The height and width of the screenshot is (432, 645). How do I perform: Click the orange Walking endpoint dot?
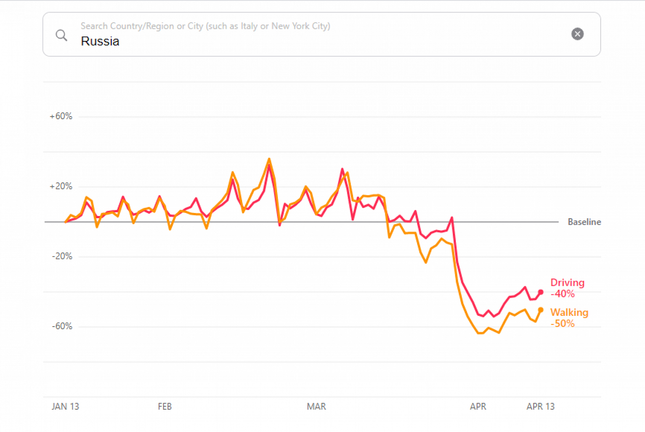pyautogui.click(x=541, y=310)
